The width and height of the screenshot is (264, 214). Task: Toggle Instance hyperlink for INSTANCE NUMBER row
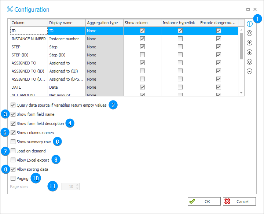click(180, 39)
